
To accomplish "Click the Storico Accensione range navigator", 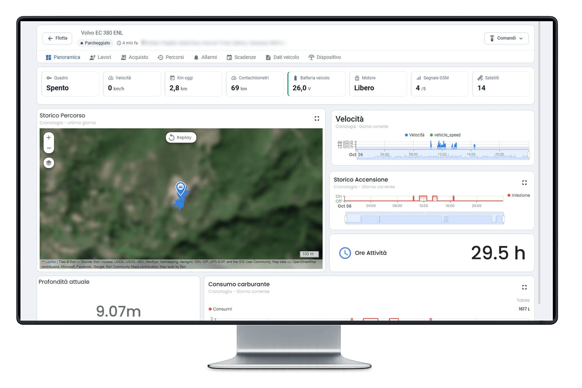I will (x=424, y=219).
